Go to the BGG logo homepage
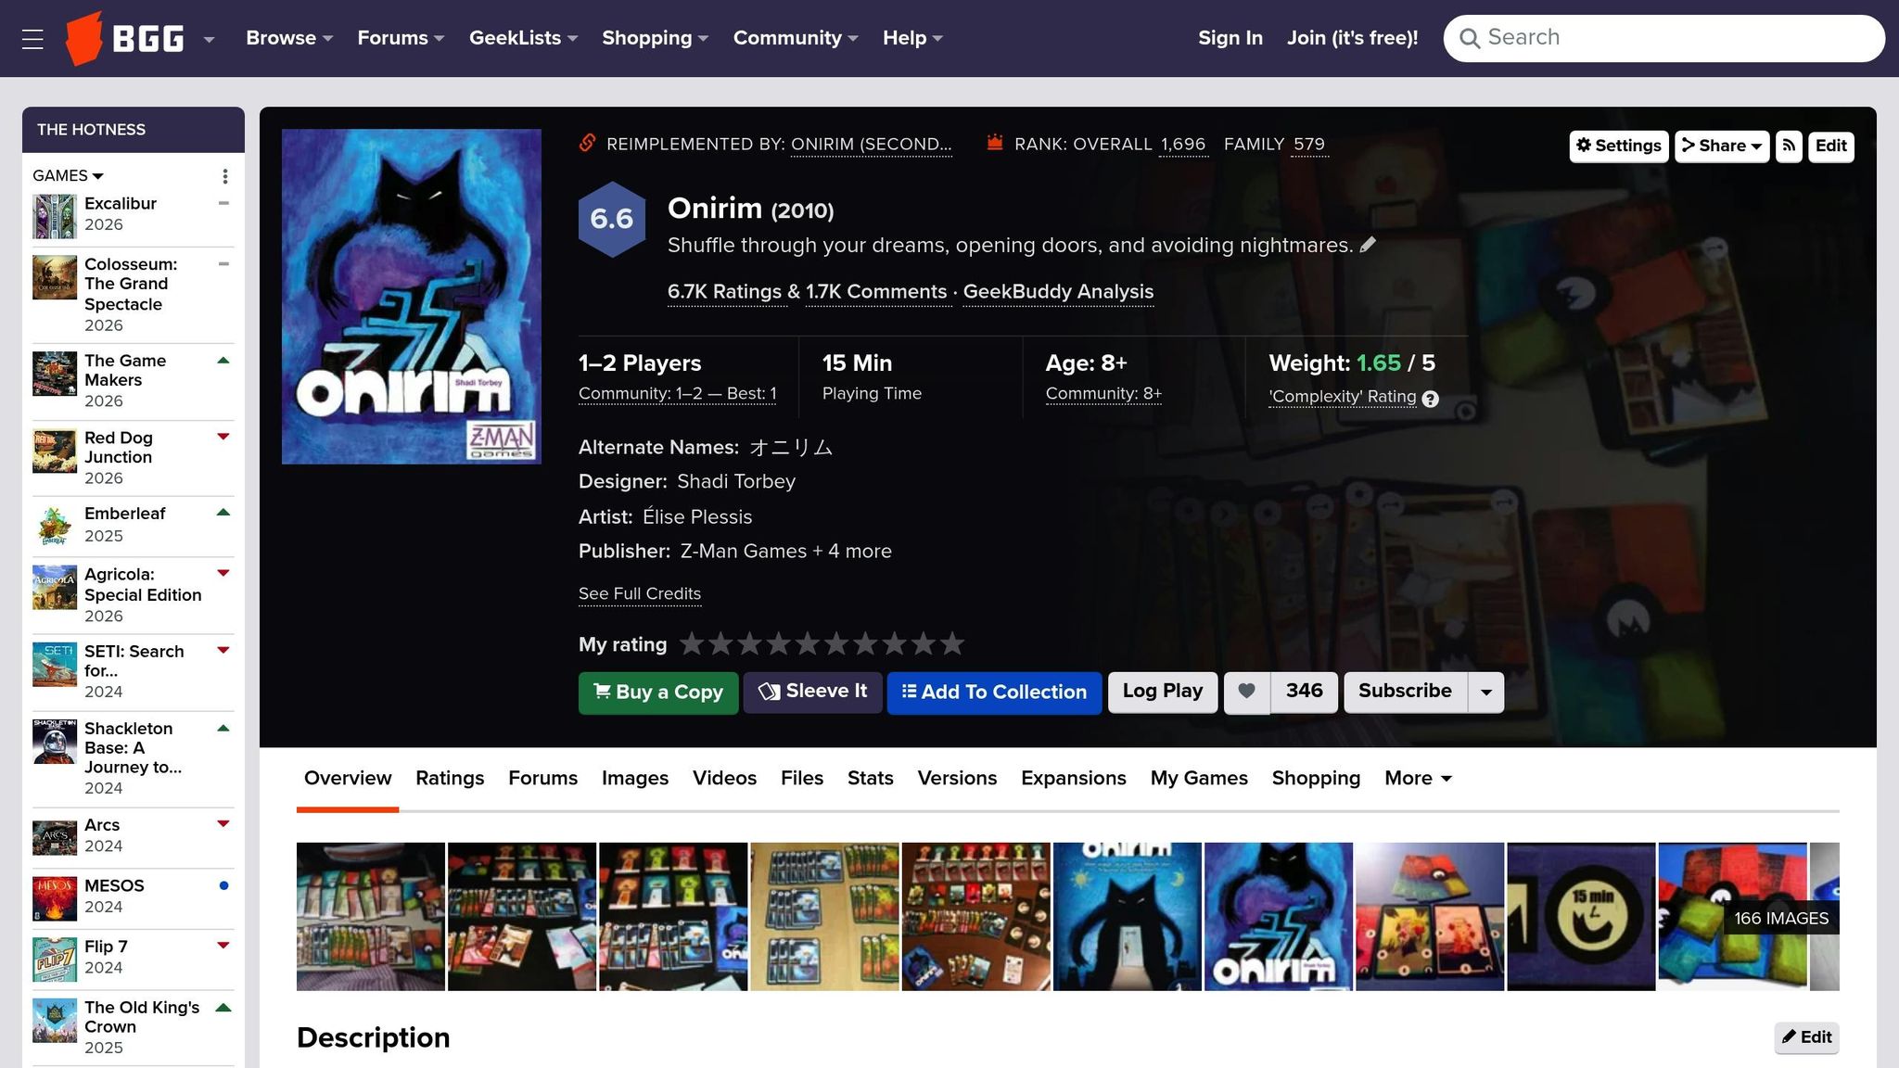The image size is (1899, 1068). coord(124,39)
